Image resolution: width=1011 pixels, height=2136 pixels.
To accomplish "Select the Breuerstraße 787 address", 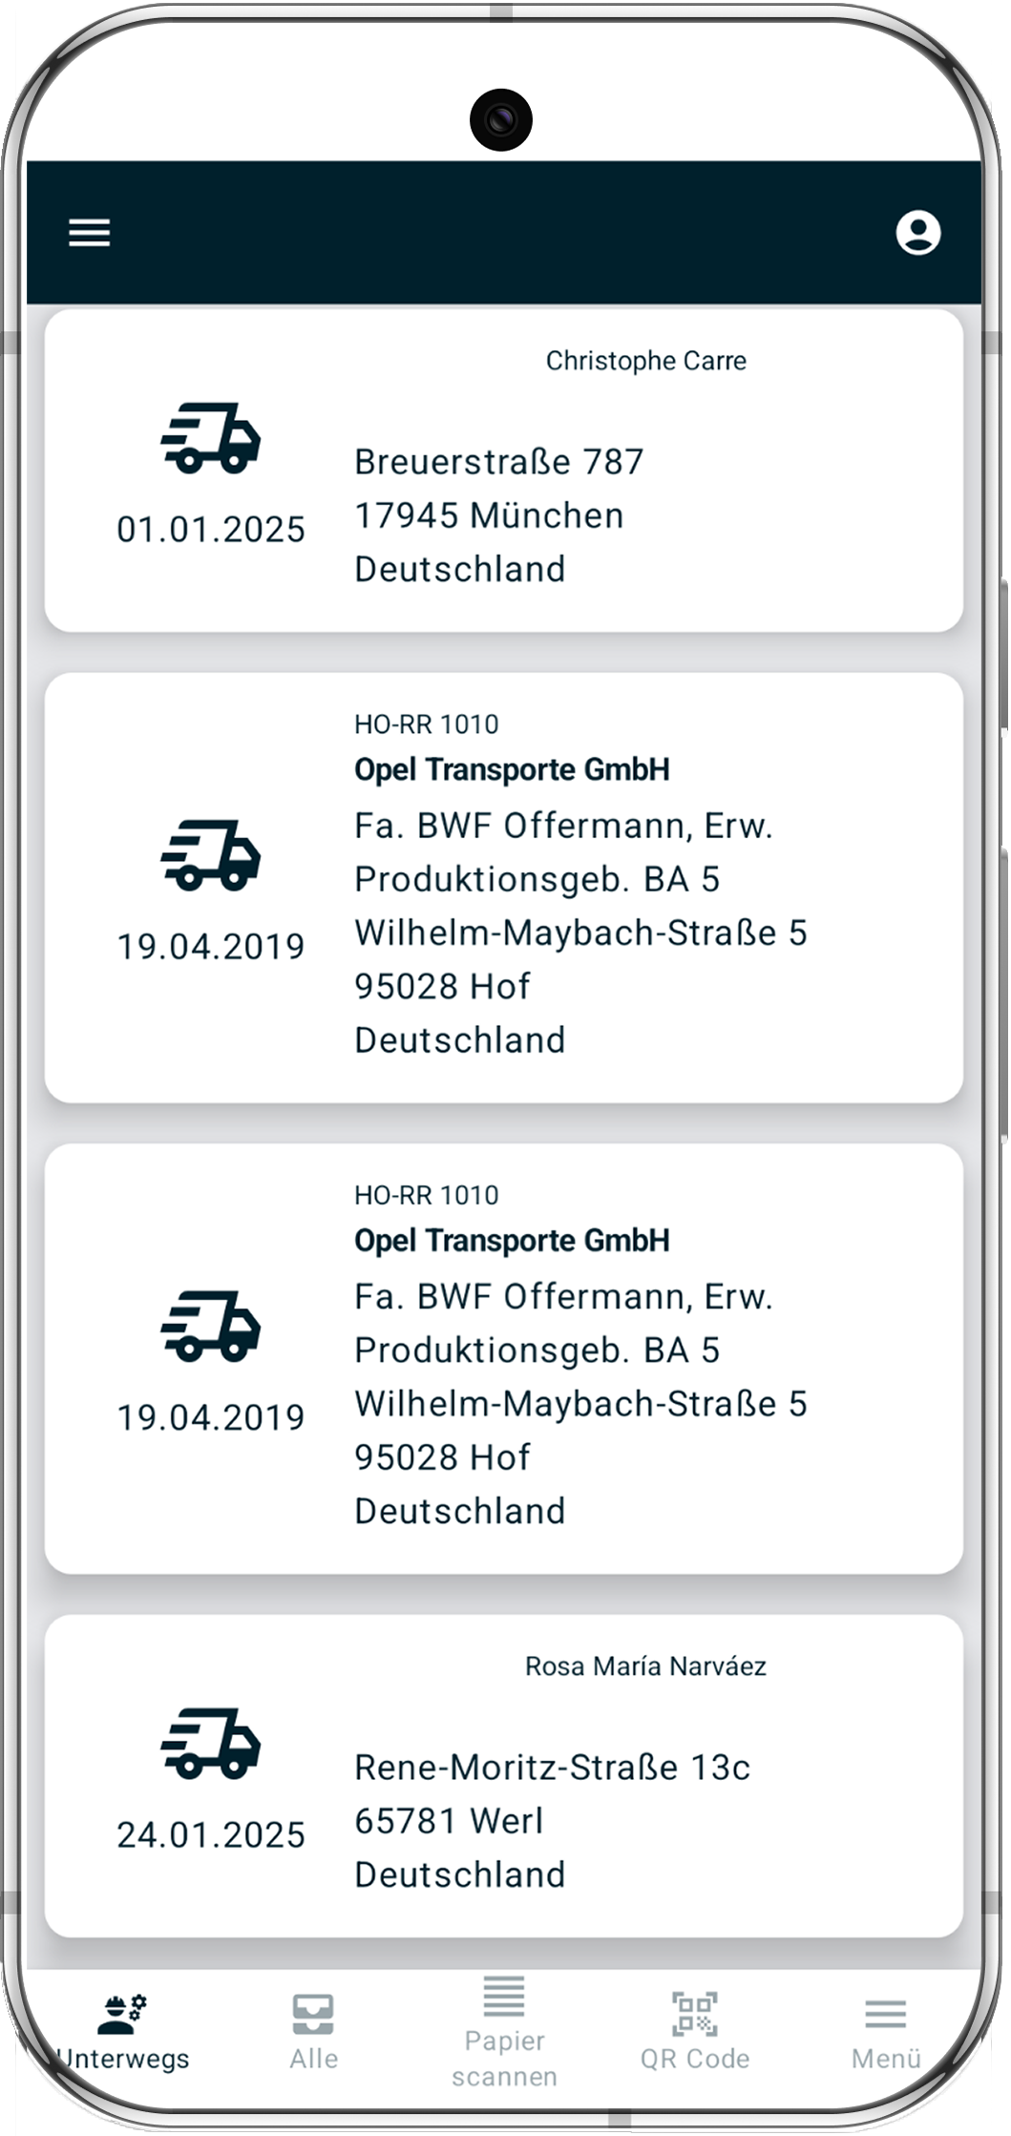I will pyautogui.click(x=499, y=462).
